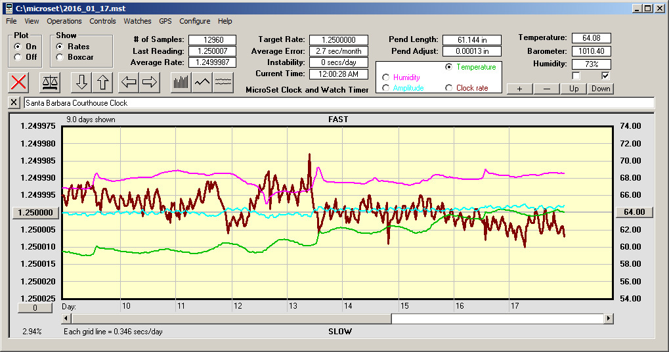Click the down arrow toolbar icon
Image resolution: width=669 pixels, height=352 pixels.
(x=81, y=82)
